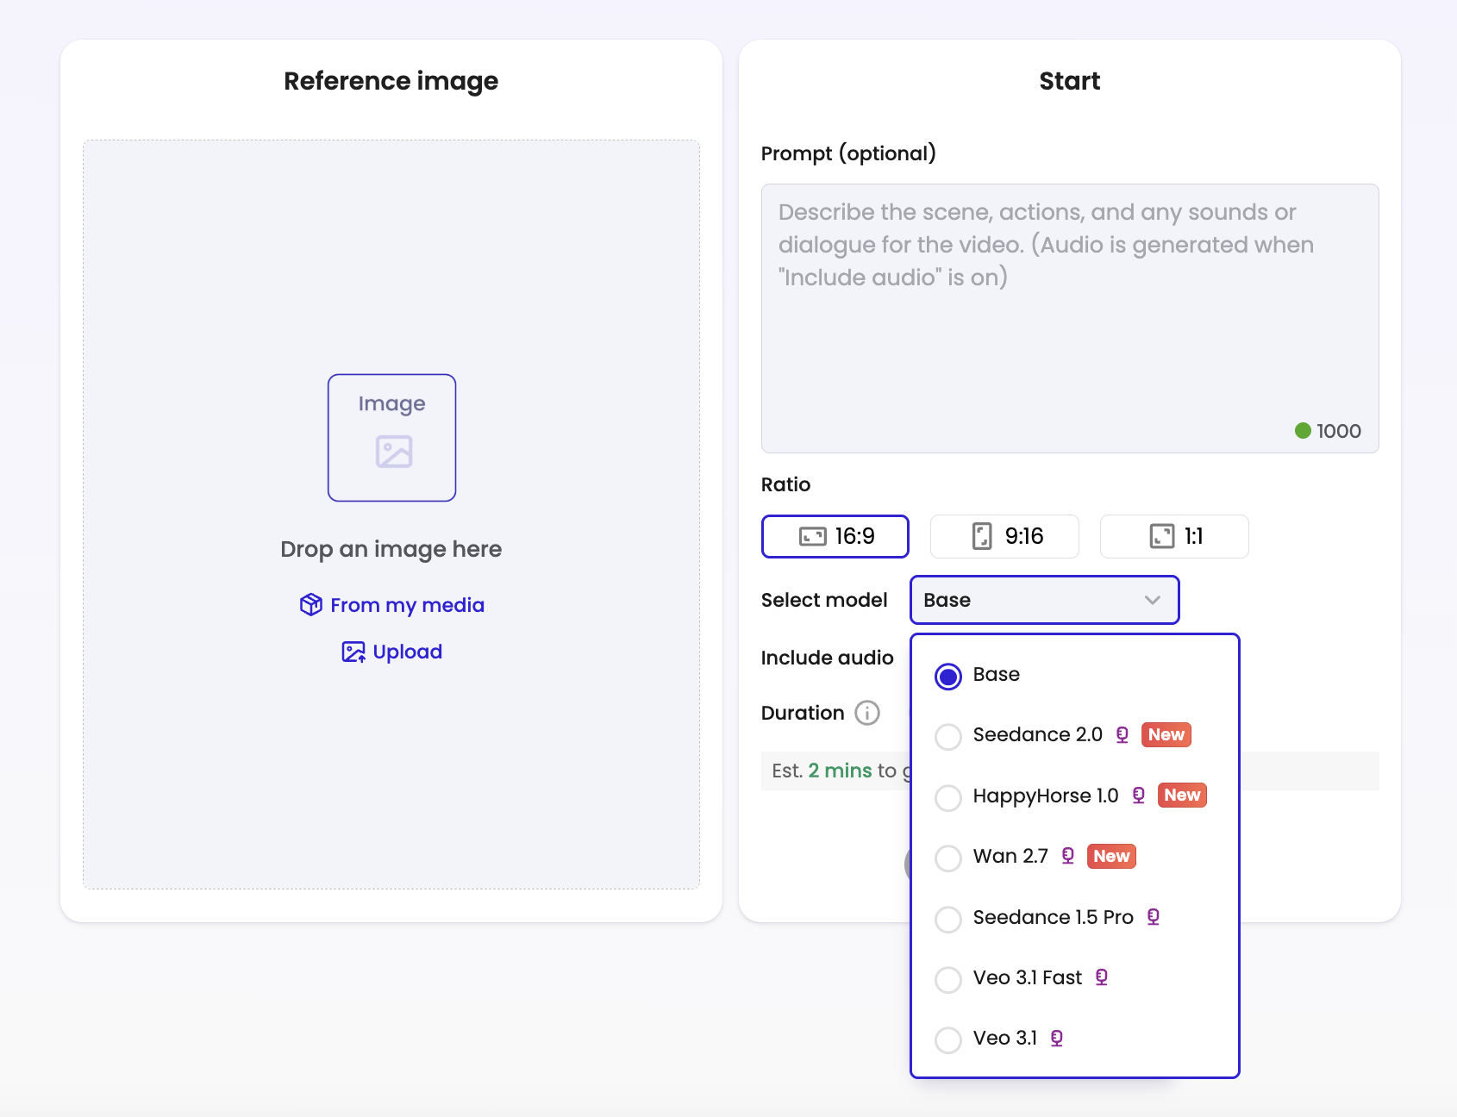Click the green character count dot
The width and height of the screenshot is (1457, 1117).
[x=1303, y=430]
